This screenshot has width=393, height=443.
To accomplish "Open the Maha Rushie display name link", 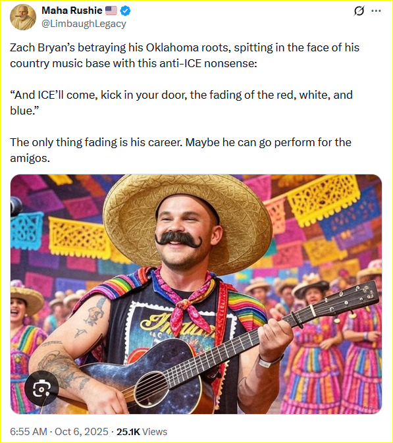I will (72, 11).
